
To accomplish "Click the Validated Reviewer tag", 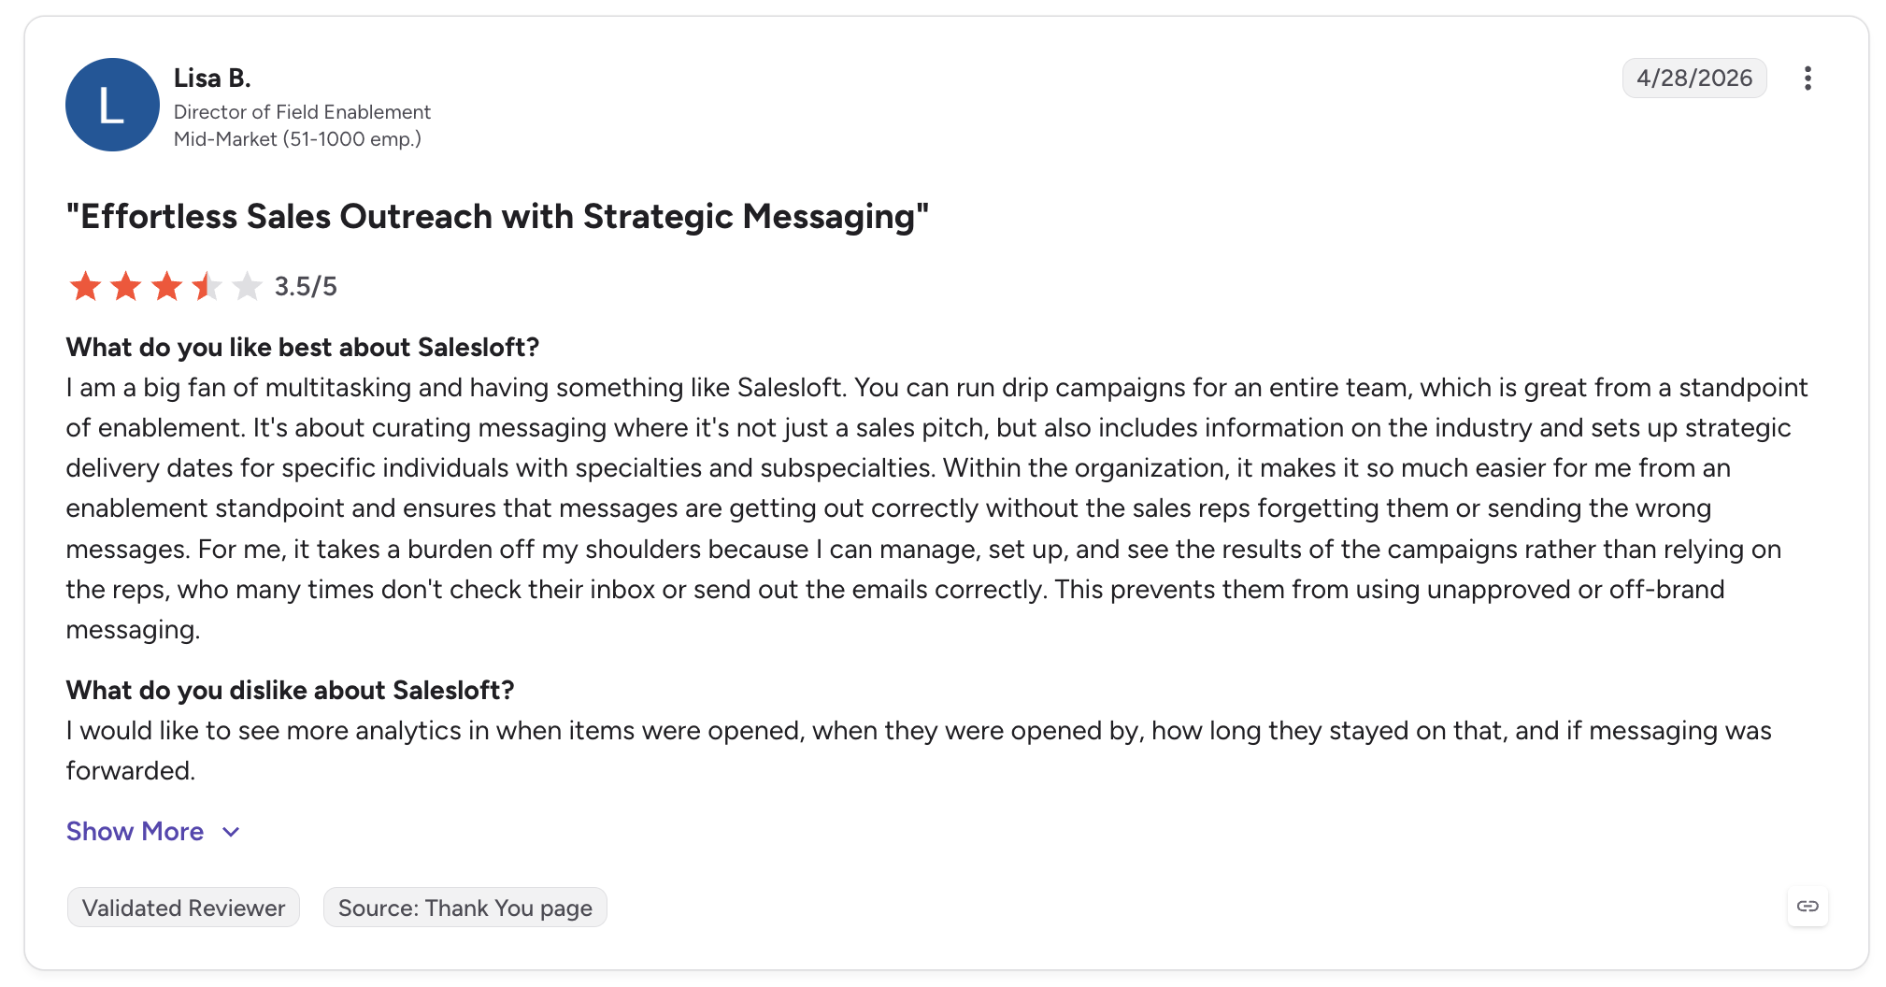I will point(183,908).
